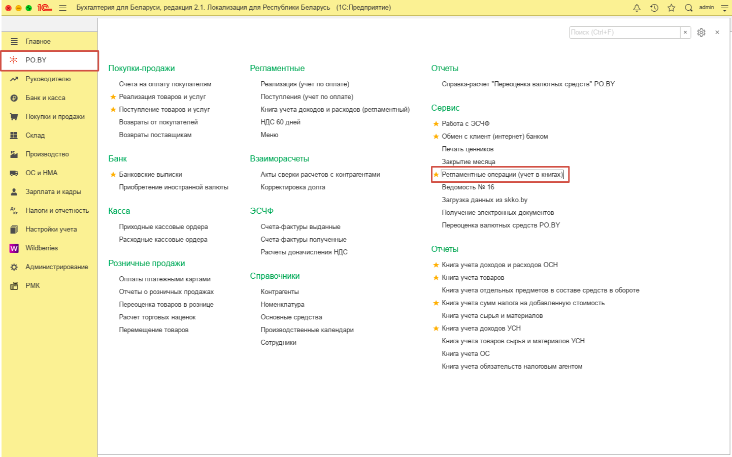Open favorites star in title bar

tap(672, 8)
